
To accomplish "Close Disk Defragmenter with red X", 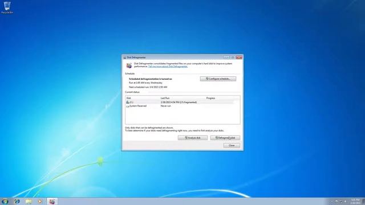I will coord(239,57).
